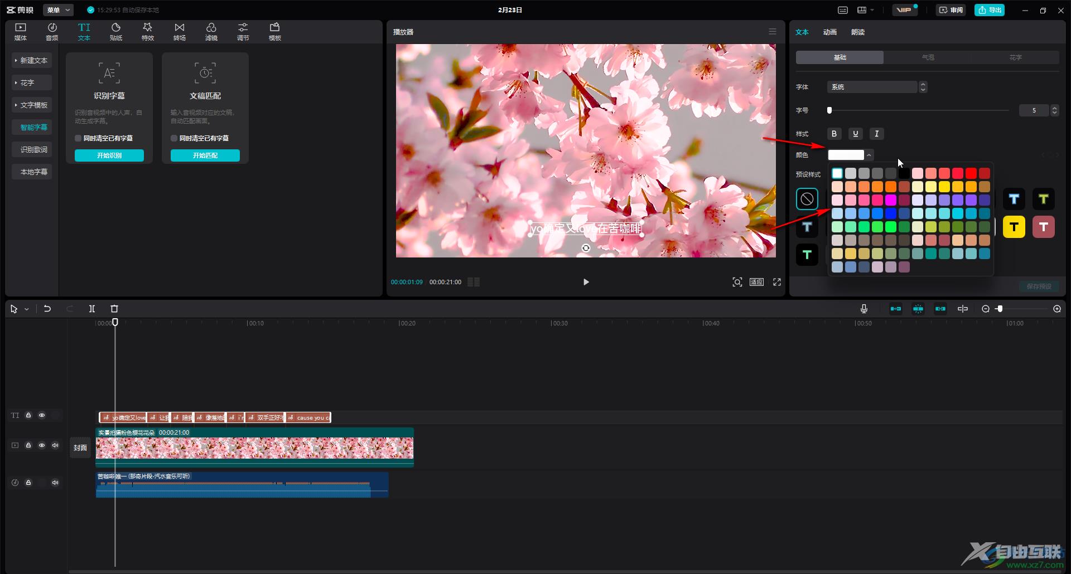Click the zoom-out timeline minus icon
This screenshot has width=1071, height=574.
pos(986,309)
